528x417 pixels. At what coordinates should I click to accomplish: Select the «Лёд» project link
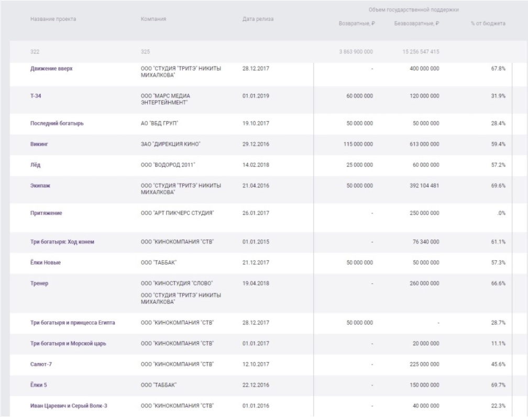point(35,165)
